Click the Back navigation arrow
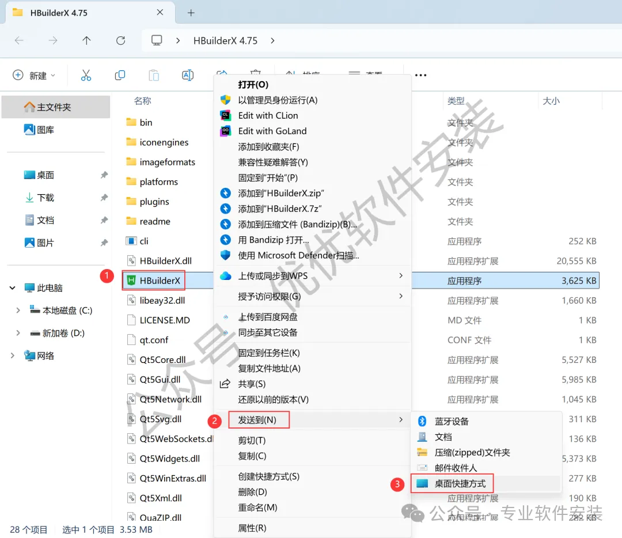Viewport: 622px width, 538px height. pos(19,40)
